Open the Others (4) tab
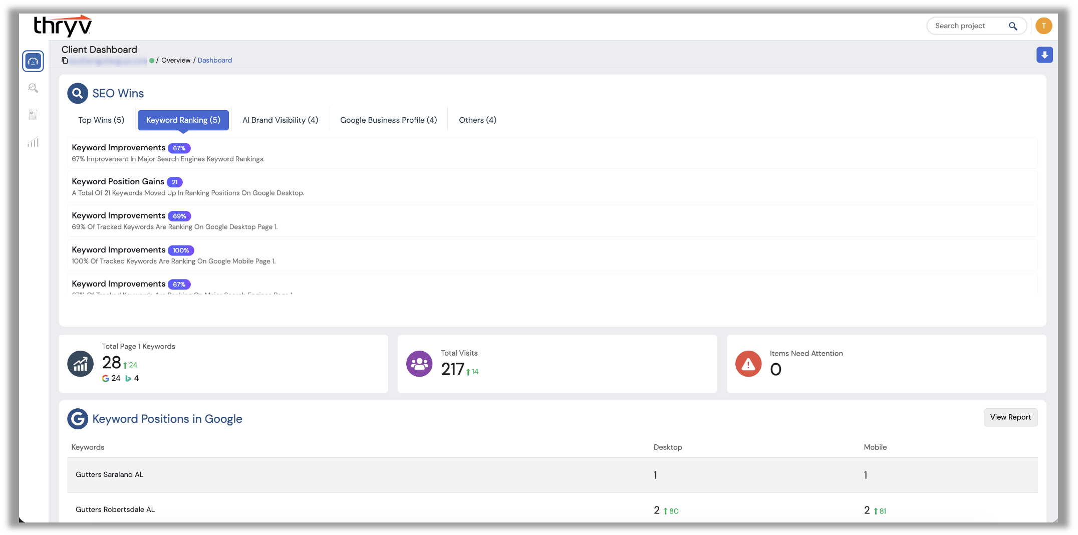This screenshot has width=1078, height=535. pyautogui.click(x=477, y=120)
